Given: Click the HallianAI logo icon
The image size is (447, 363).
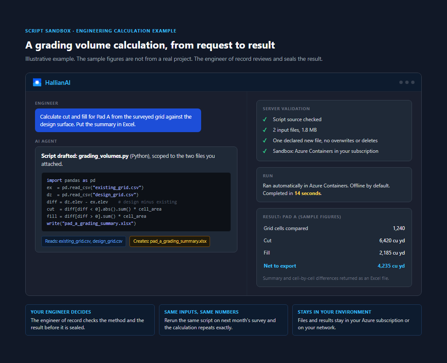Looking at the screenshot, I should (x=37, y=82).
